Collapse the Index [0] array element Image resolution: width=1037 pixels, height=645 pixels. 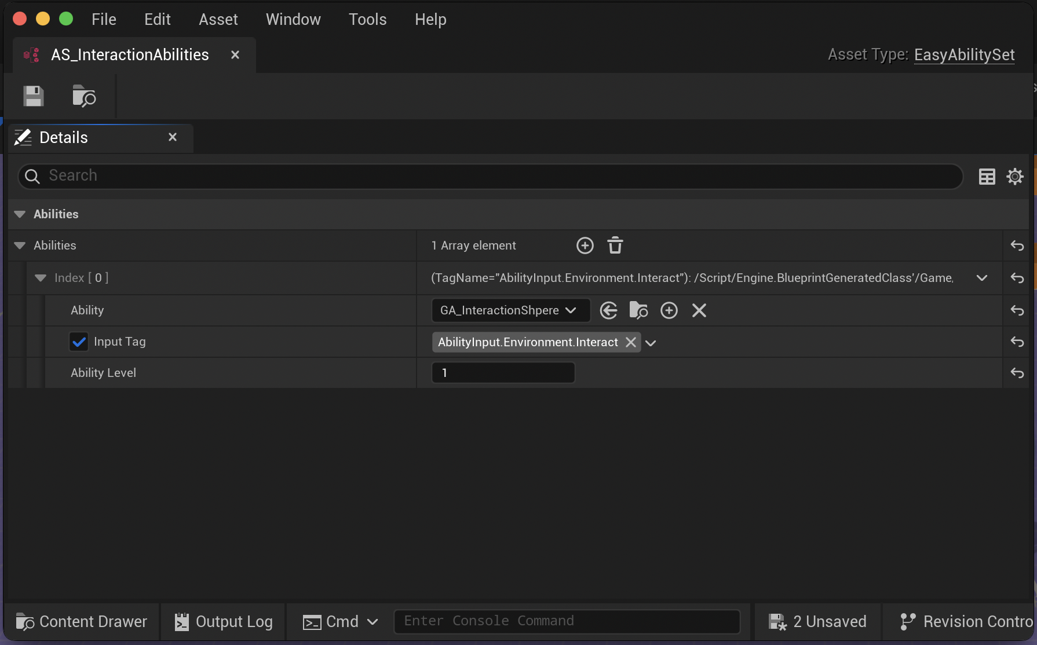pyautogui.click(x=41, y=278)
